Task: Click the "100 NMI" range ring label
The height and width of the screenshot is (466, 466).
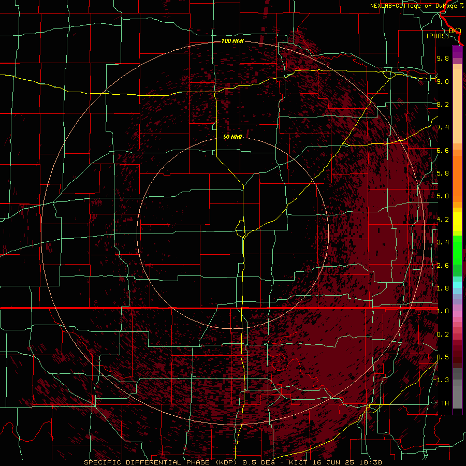Action: click(232, 41)
